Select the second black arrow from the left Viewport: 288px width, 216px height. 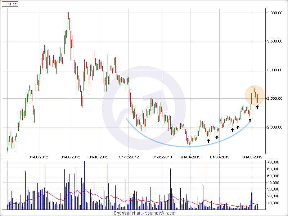[217, 137]
